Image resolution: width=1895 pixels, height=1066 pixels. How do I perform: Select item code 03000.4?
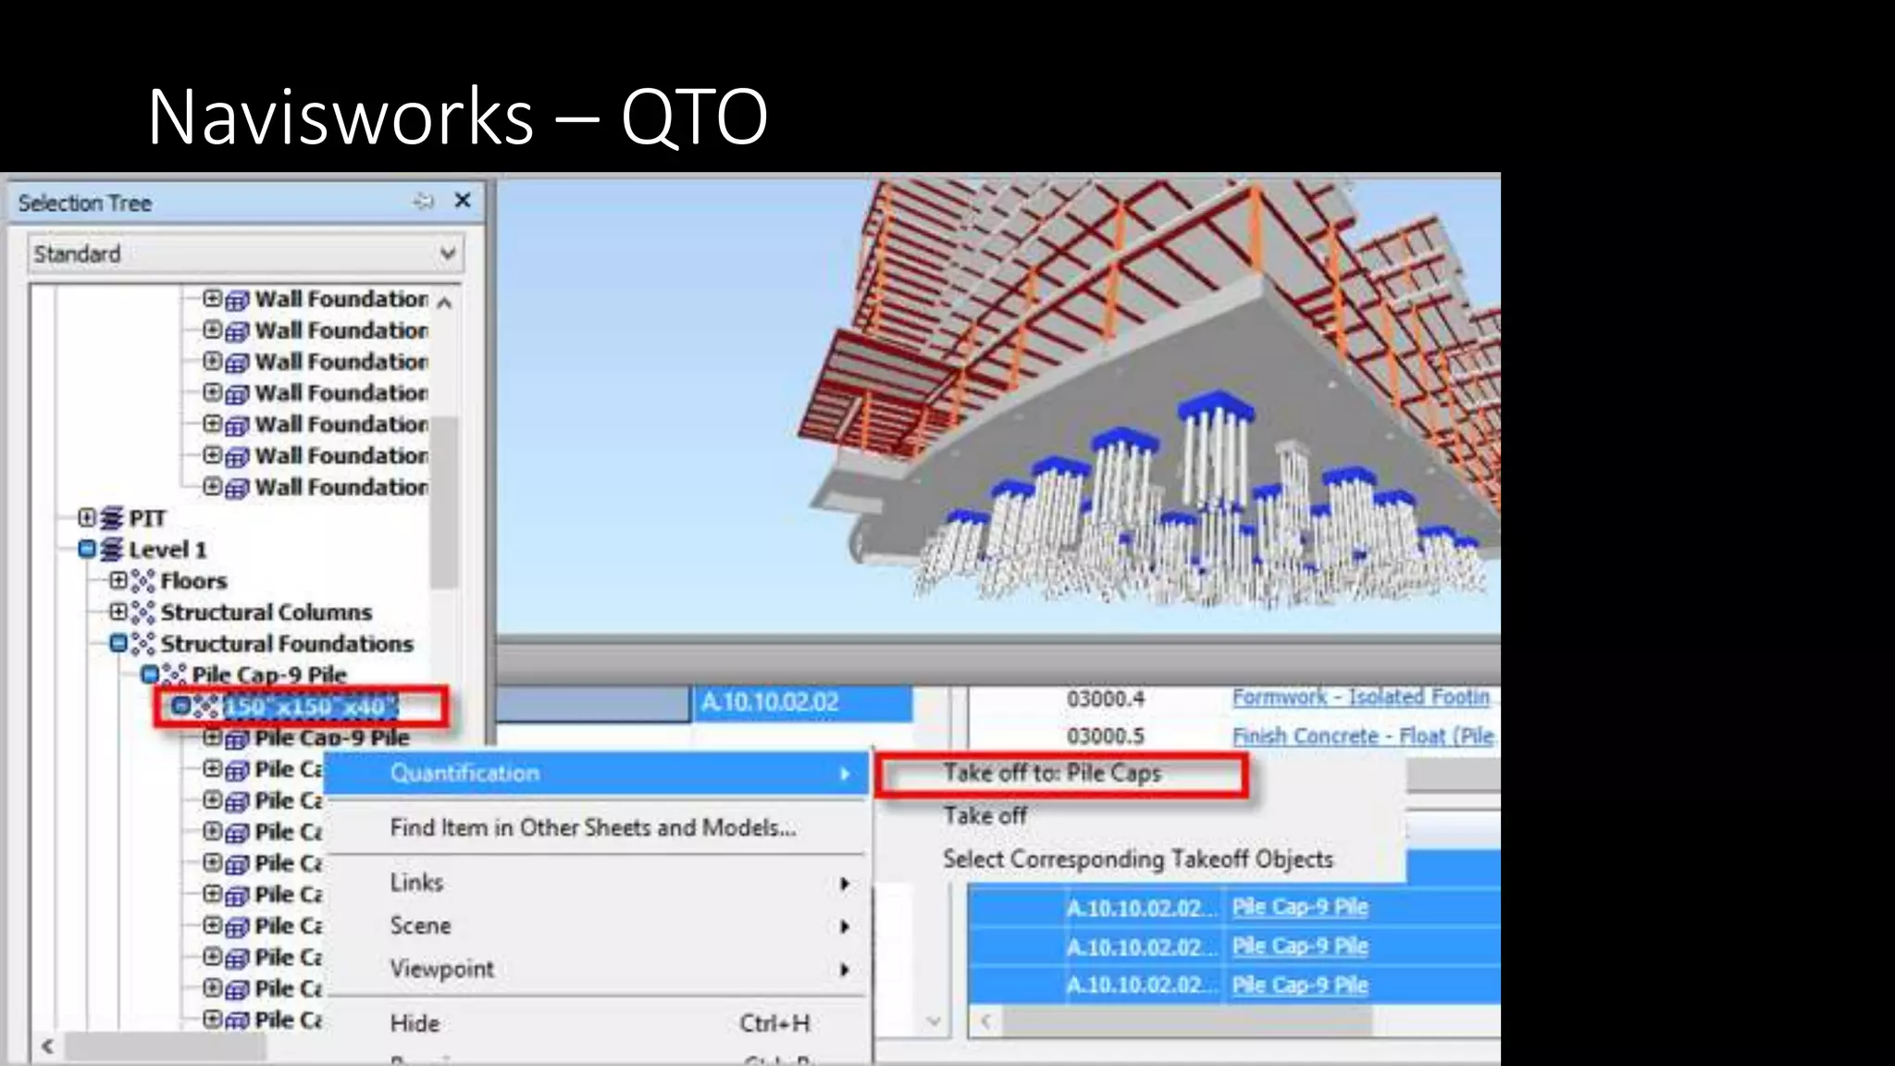click(1105, 699)
